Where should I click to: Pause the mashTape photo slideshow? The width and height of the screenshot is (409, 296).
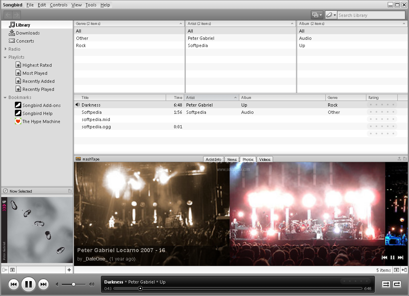(x=392, y=257)
